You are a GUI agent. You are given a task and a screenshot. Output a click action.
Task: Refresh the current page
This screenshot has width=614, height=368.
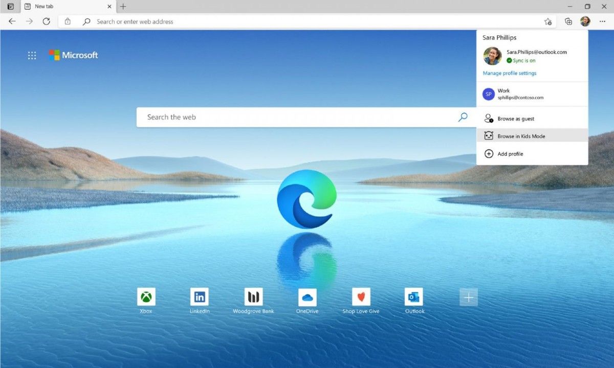coord(46,21)
